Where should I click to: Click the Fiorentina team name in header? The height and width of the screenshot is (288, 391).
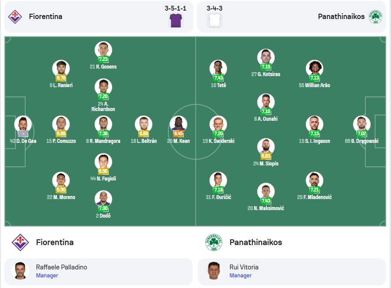[x=46, y=16]
